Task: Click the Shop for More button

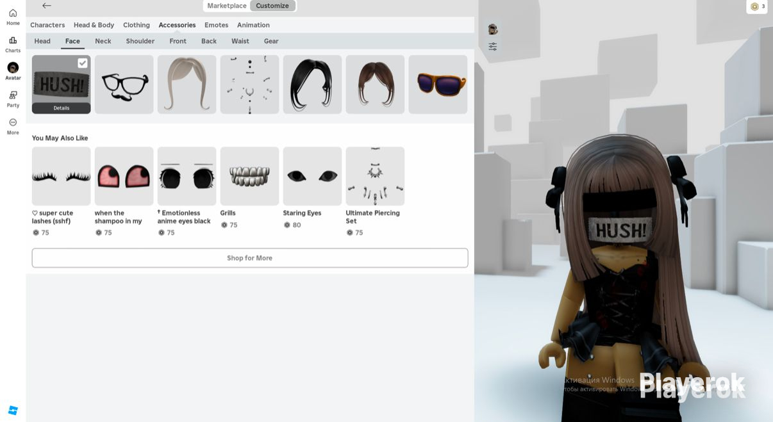Action: [x=250, y=258]
